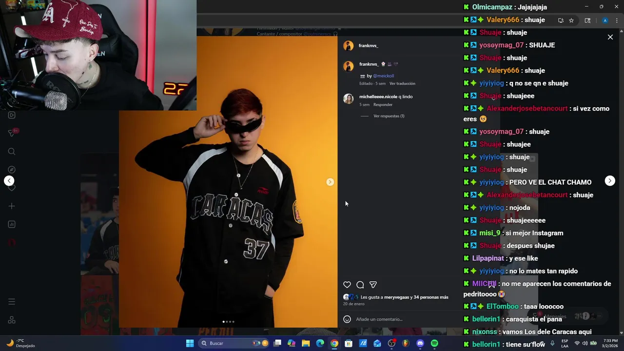
Task: Open File Explorer from the taskbar
Action: 306,343
